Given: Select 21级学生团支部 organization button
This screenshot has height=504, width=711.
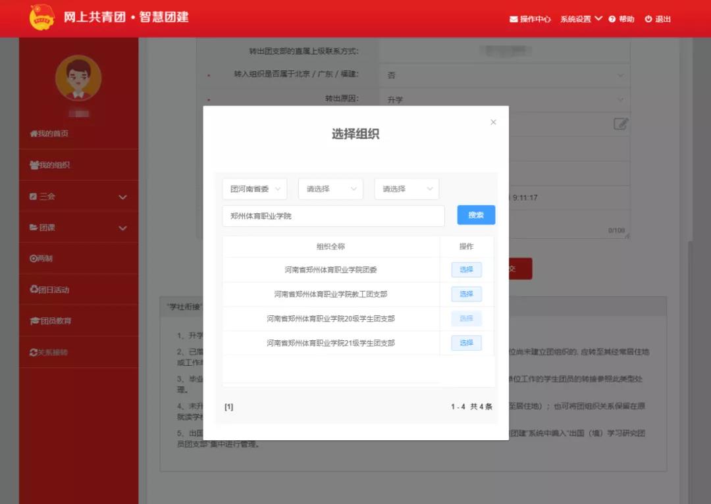Looking at the screenshot, I should [466, 343].
